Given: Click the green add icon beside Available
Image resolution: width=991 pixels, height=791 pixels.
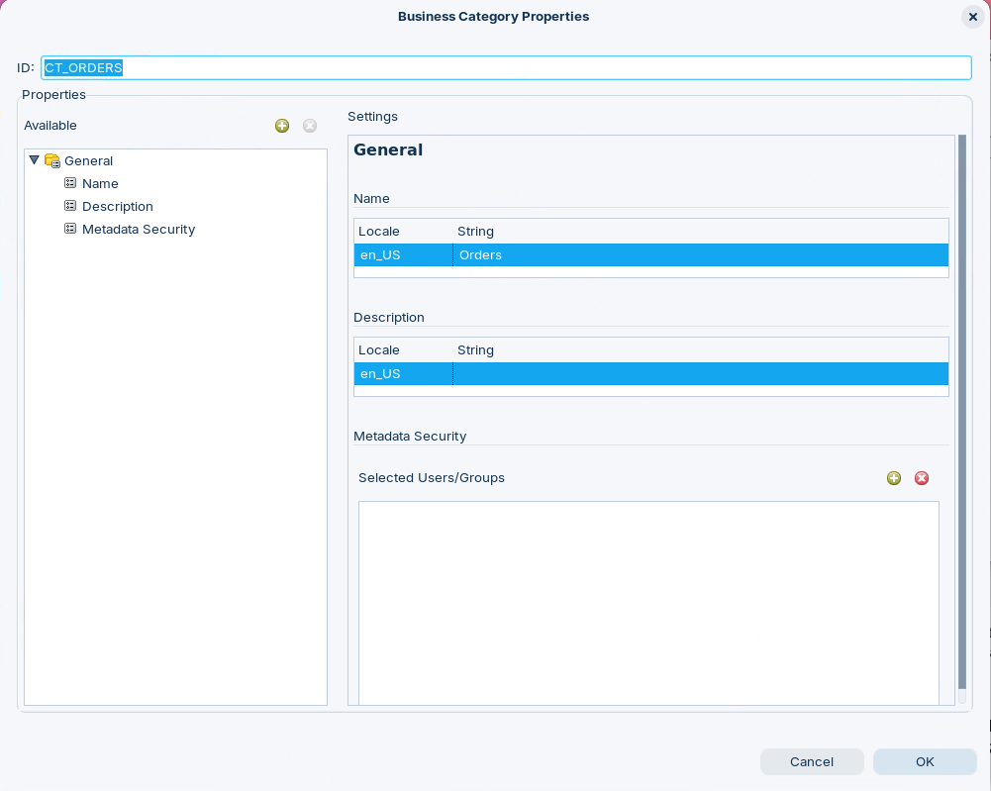Looking at the screenshot, I should click(282, 126).
